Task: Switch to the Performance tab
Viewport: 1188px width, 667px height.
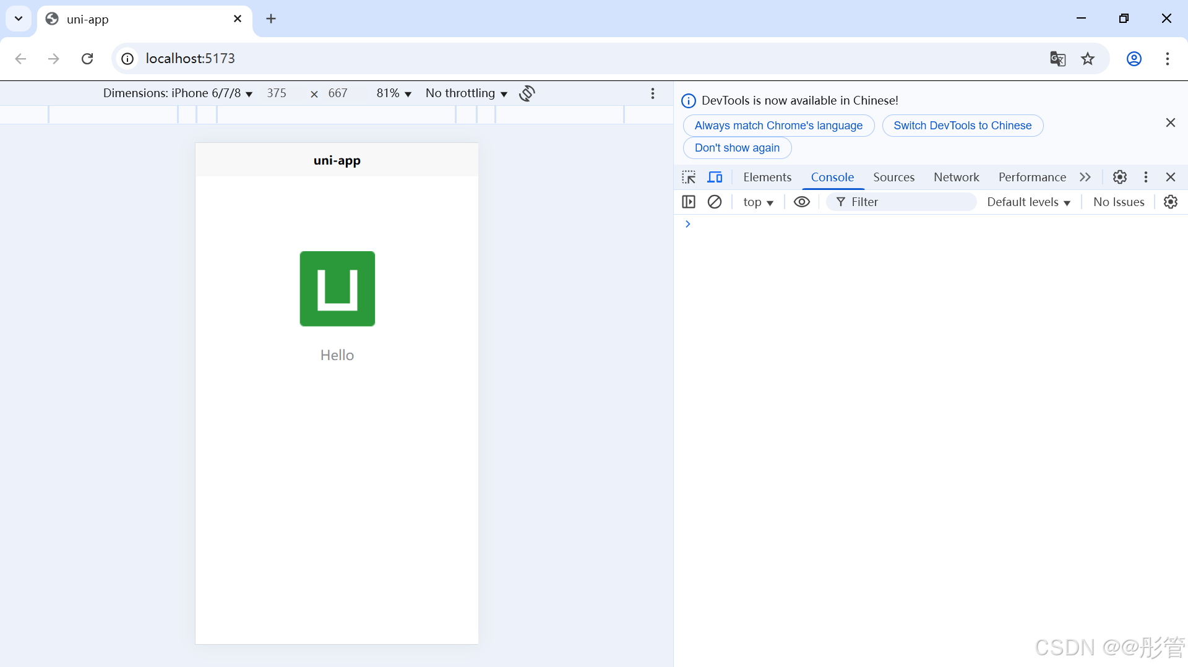Action: (x=1032, y=177)
